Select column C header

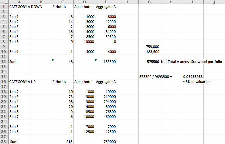[x=63, y=2]
